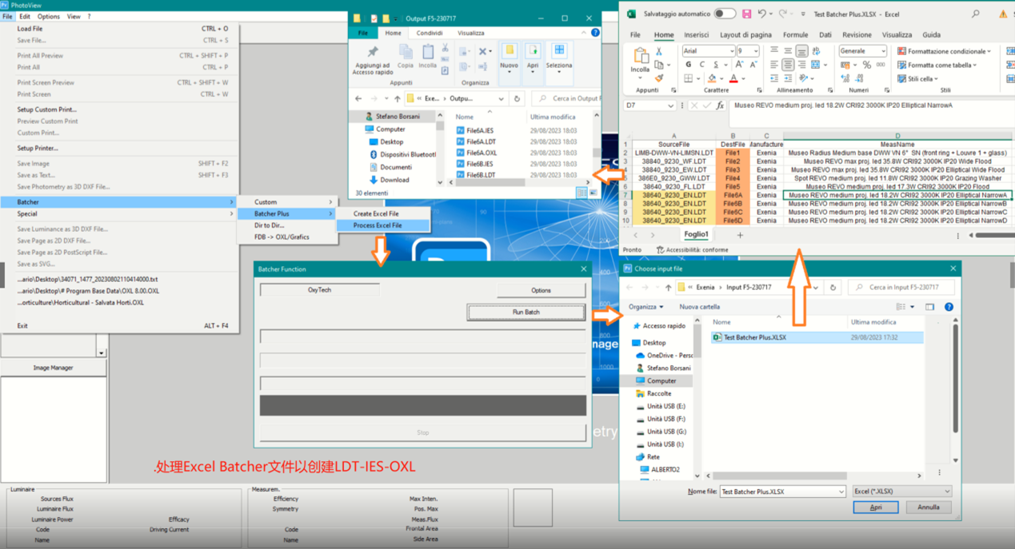Switch Explorer to details view icon
Viewport: 1015px width, 549px height.
(581, 193)
